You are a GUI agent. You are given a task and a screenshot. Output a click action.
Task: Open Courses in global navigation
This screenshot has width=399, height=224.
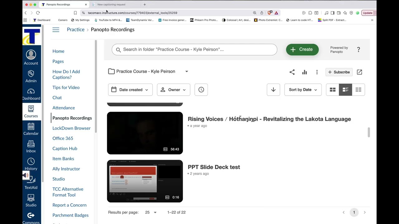pyautogui.click(x=31, y=111)
